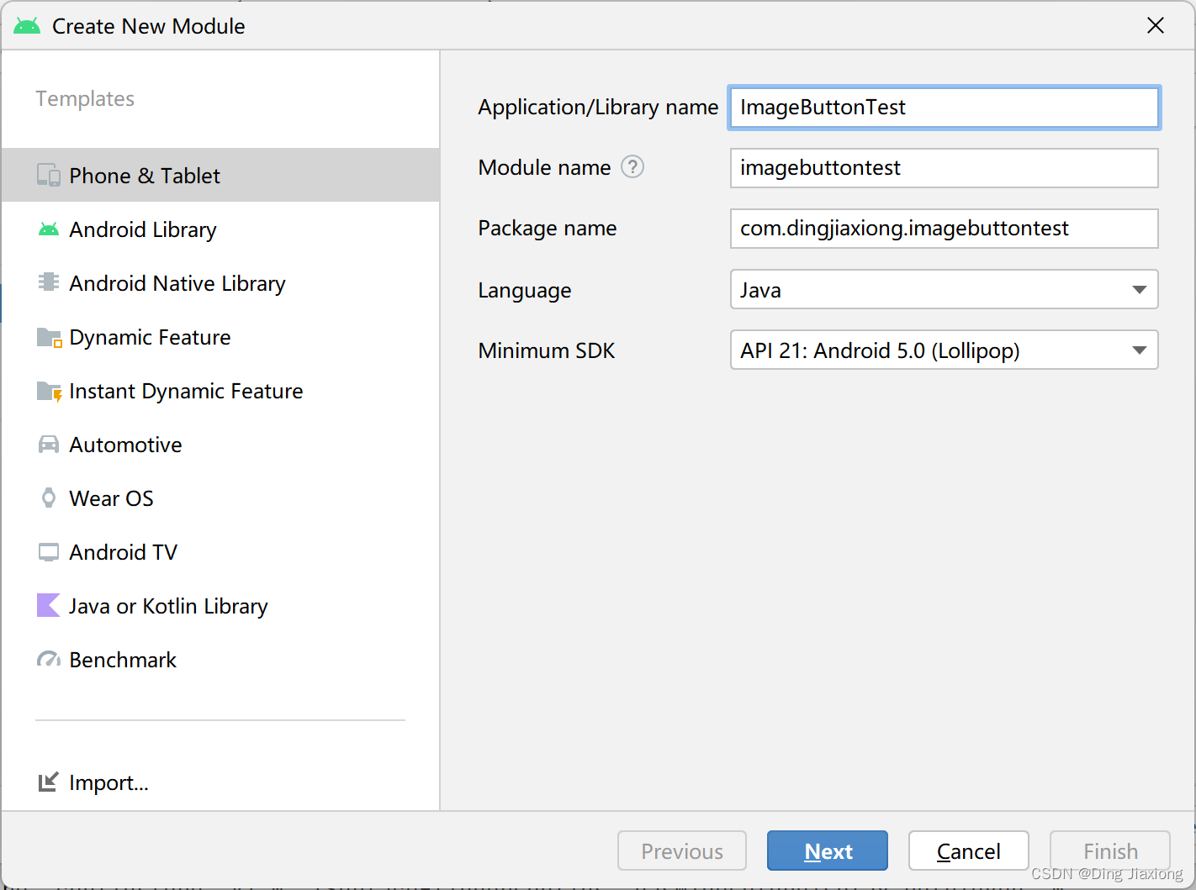Click the Create New Module title text
Image resolution: width=1196 pixels, height=890 pixels.
click(x=149, y=26)
